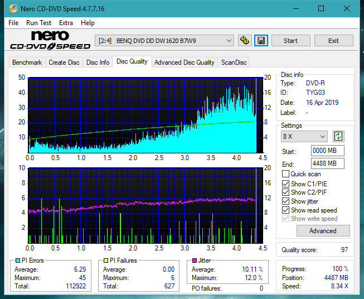Click the Start button
This screenshot has height=299, width=364.
click(x=290, y=41)
